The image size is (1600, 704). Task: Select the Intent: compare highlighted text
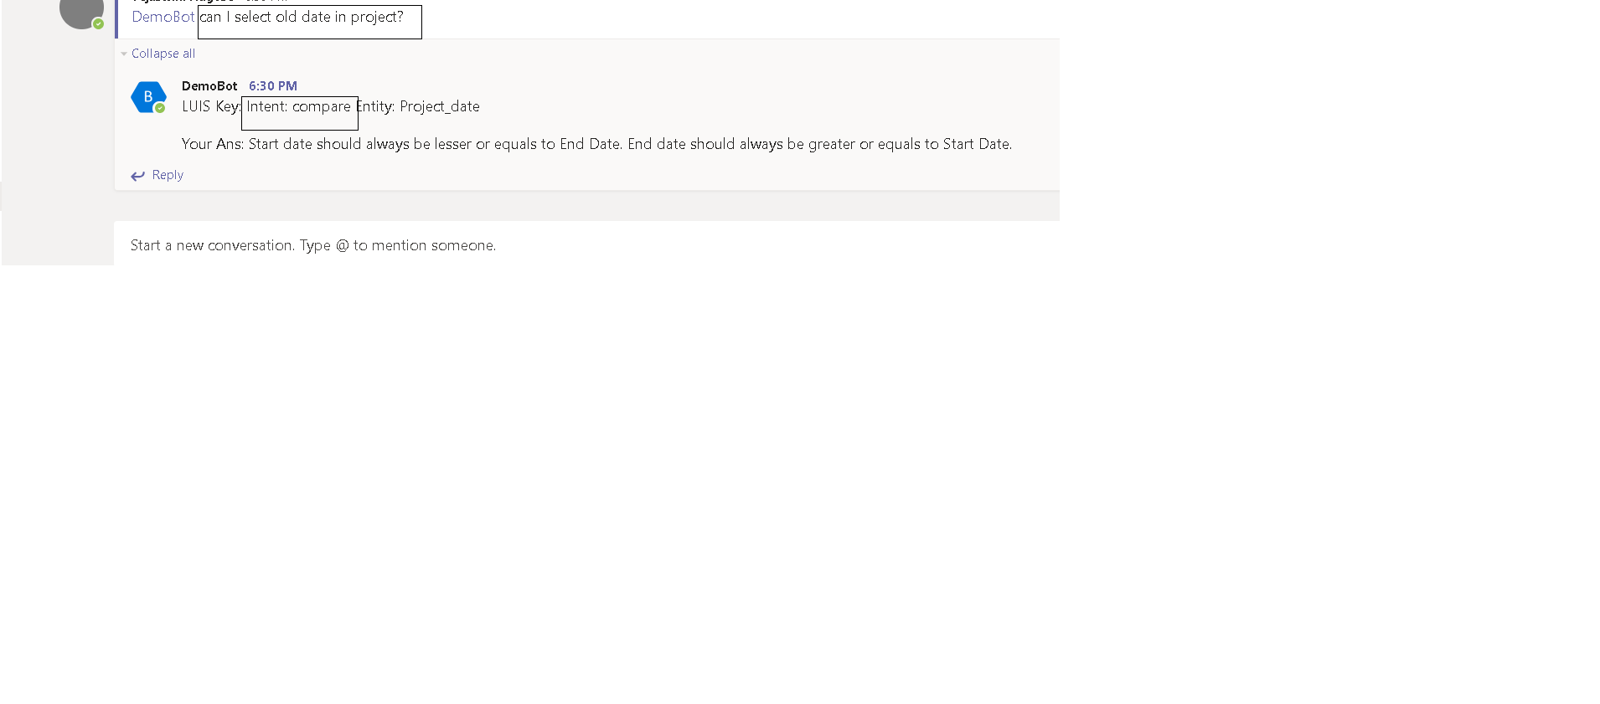(299, 106)
